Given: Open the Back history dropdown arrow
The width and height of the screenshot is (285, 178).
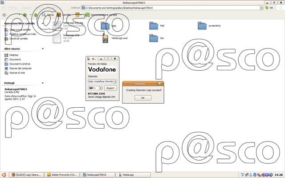Looking at the screenshot, I should 19,15.
